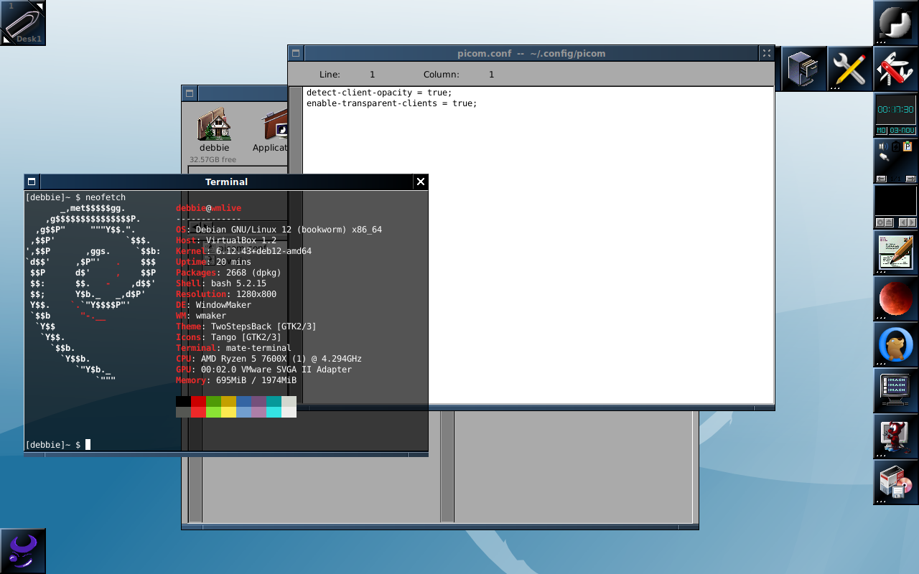The width and height of the screenshot is (919, 574).
Task: Open the wrench and pencil preferences icon
Action: pyautogui.click(x=849, y=69)
